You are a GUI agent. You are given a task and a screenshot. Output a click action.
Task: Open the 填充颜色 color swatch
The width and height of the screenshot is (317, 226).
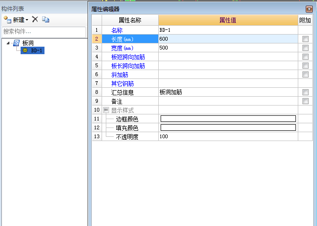click(x=228, y=127)
